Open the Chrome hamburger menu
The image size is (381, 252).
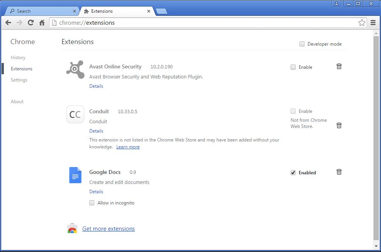click(373, 22)
